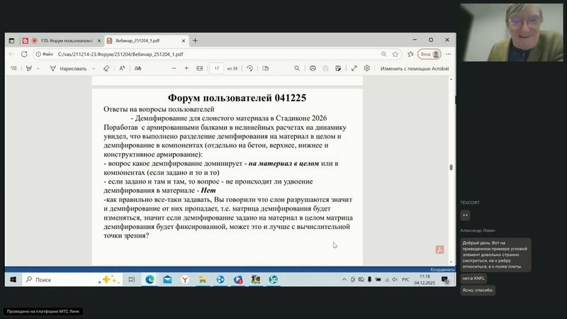Reload the current page
This screenshot has height=319, width=567.
[x=24, y=55]
